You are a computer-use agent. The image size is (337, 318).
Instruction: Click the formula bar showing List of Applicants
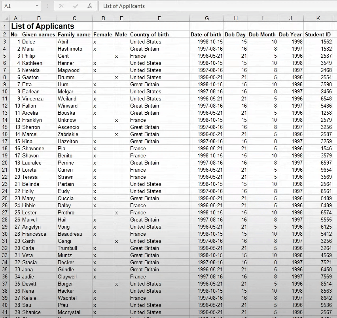click(x=158, y=6)
